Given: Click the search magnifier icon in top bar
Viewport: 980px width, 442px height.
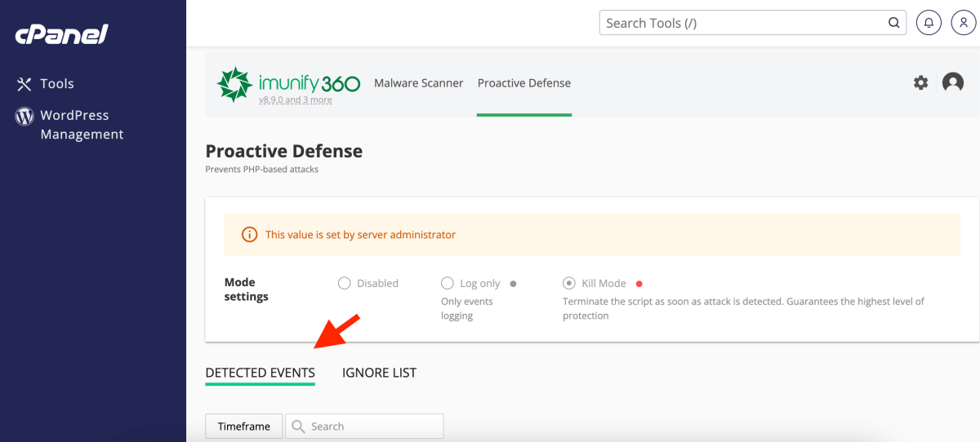Looking at the screenshot, I should point(894,23).
